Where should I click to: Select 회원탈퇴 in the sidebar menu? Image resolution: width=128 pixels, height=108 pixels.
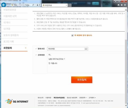coord(14,48)
